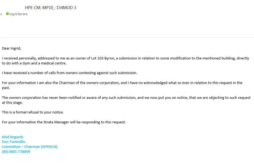Click the Don Tummillo signature name
This screenshot has height=168, width=254.
point(13,142)
